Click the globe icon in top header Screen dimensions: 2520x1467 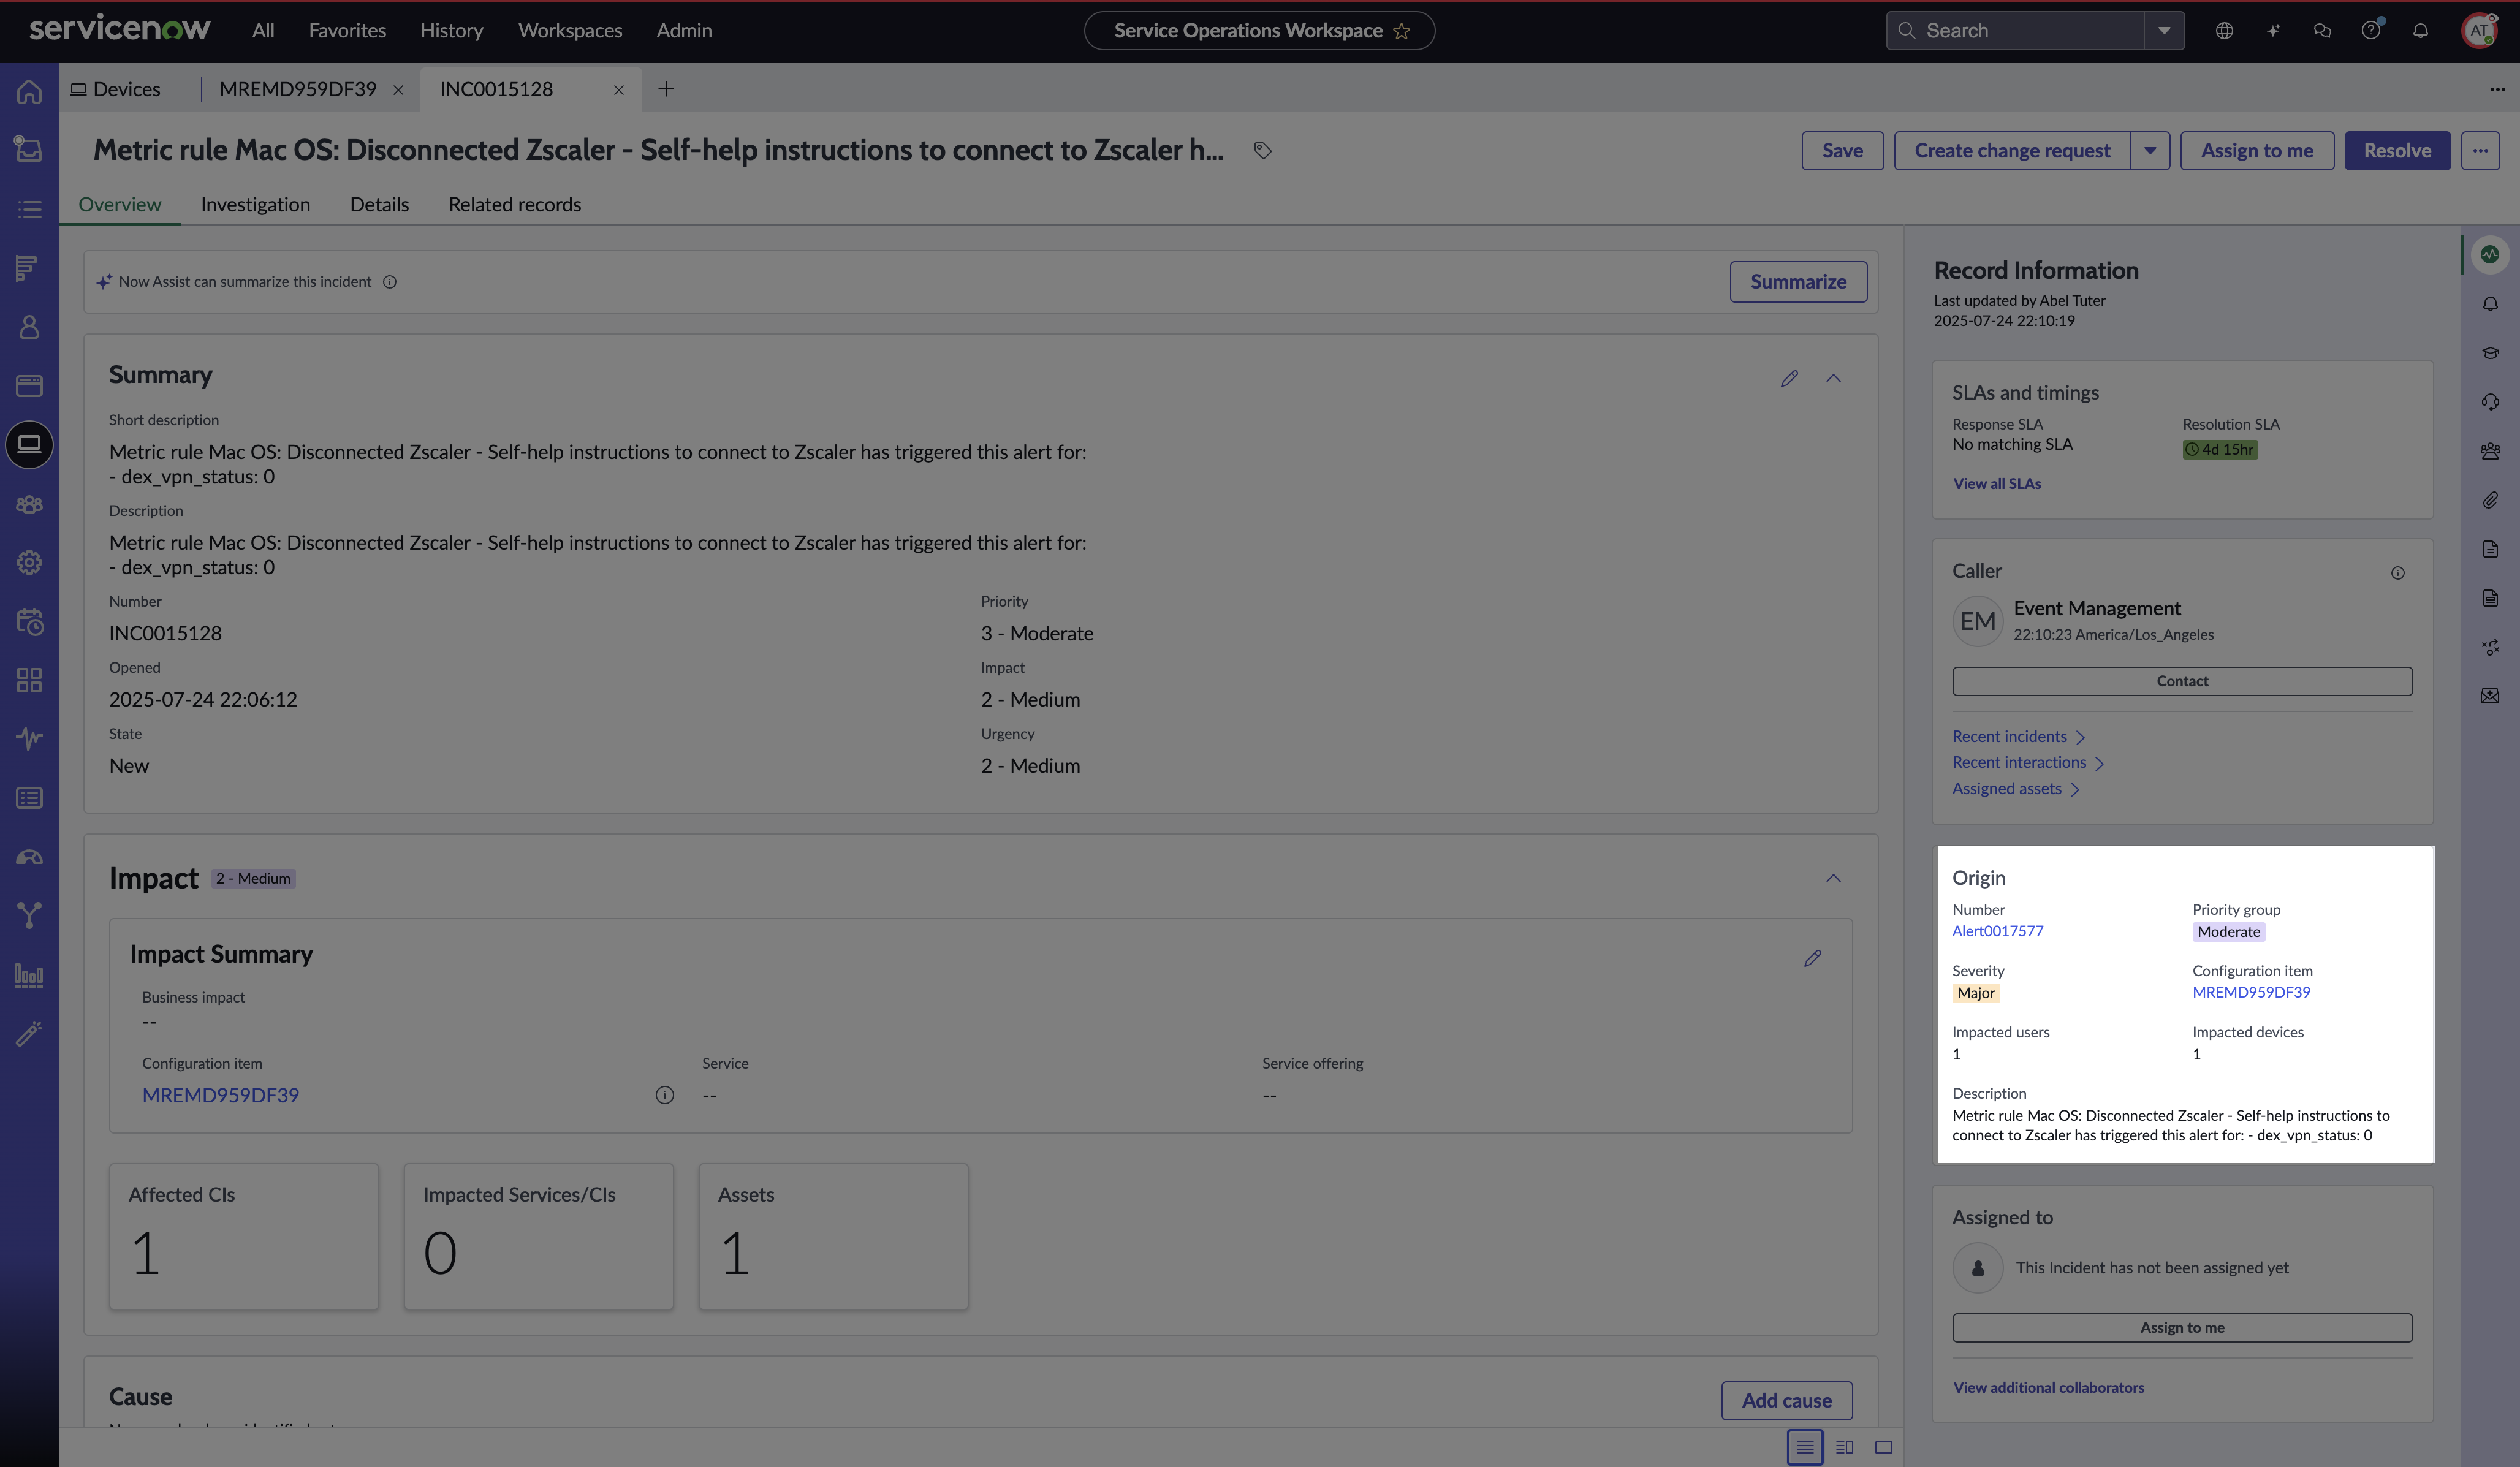point(2224,31)
